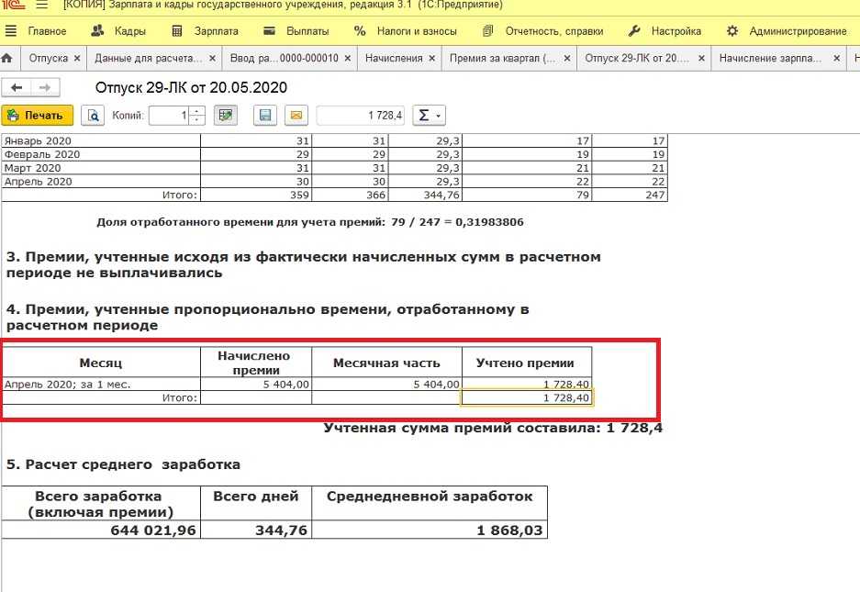This screenshot has width=860, height=592.
Task: Close the Премия за квартал tab
Action: 567,58
